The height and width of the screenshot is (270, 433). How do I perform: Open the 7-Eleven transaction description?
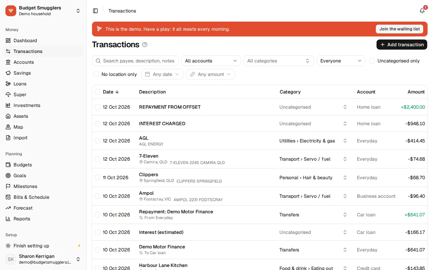click(x=149, y=156)
